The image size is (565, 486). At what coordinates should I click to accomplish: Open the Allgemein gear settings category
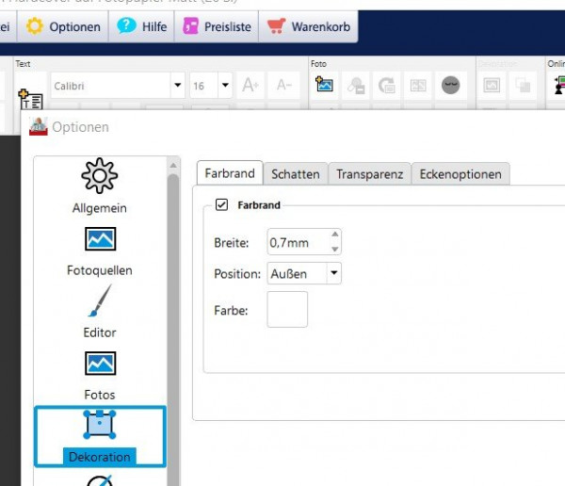click(100, 176)
